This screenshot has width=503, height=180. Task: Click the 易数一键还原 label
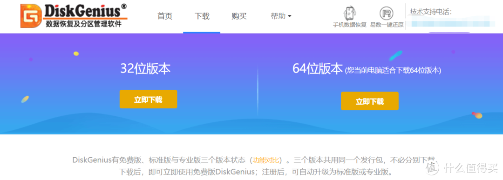click(x=387, y=25)
